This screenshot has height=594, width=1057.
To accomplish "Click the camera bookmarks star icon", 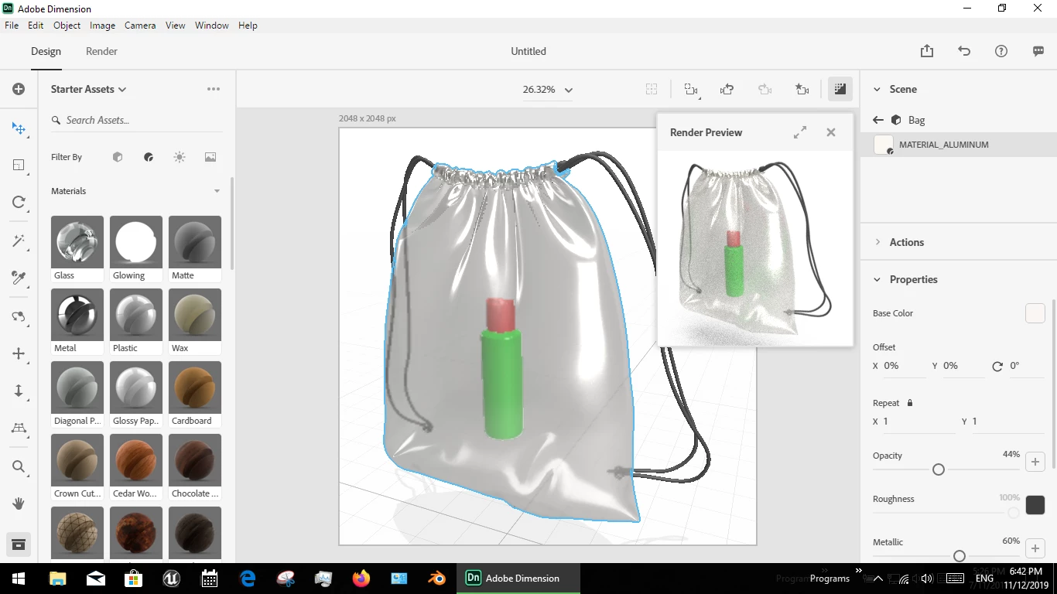I will tap(802, 89).
